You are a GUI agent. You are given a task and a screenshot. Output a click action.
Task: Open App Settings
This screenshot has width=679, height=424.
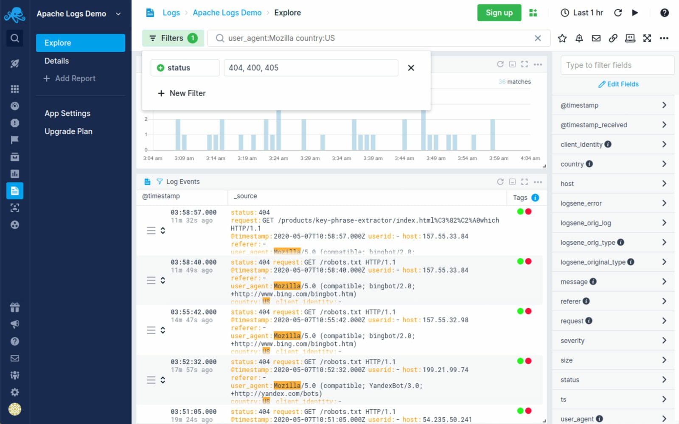tap(67, 113)
